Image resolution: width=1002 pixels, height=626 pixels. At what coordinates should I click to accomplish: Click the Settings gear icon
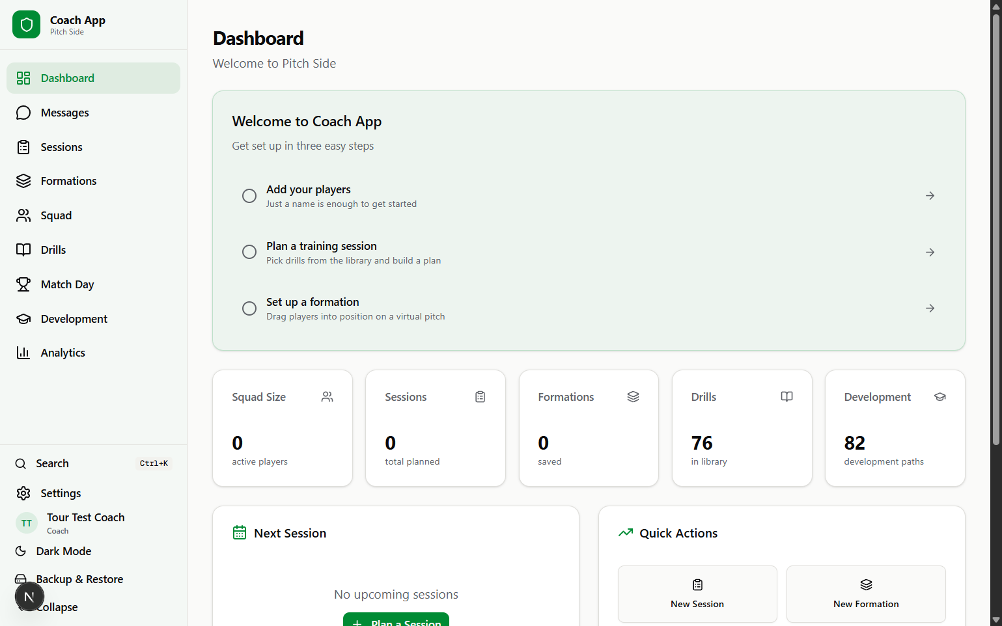23,493
